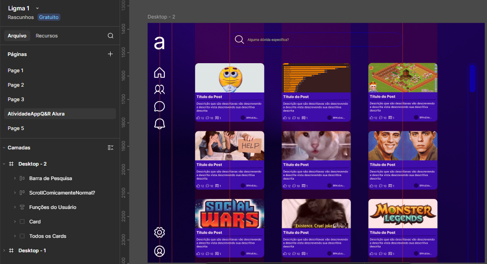
Task: Click the settings gear icon in design
Action: (159, 232)
